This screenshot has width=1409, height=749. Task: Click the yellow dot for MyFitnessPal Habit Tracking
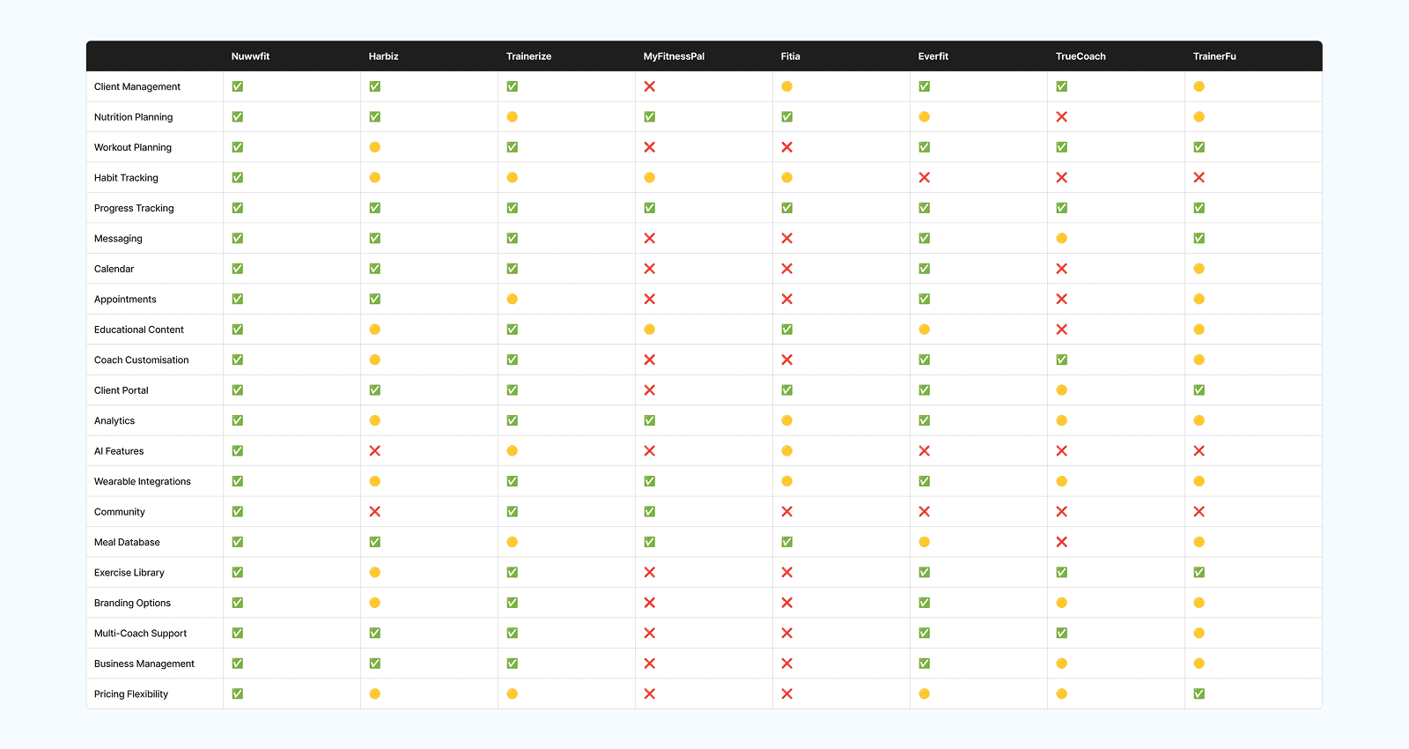649,178
